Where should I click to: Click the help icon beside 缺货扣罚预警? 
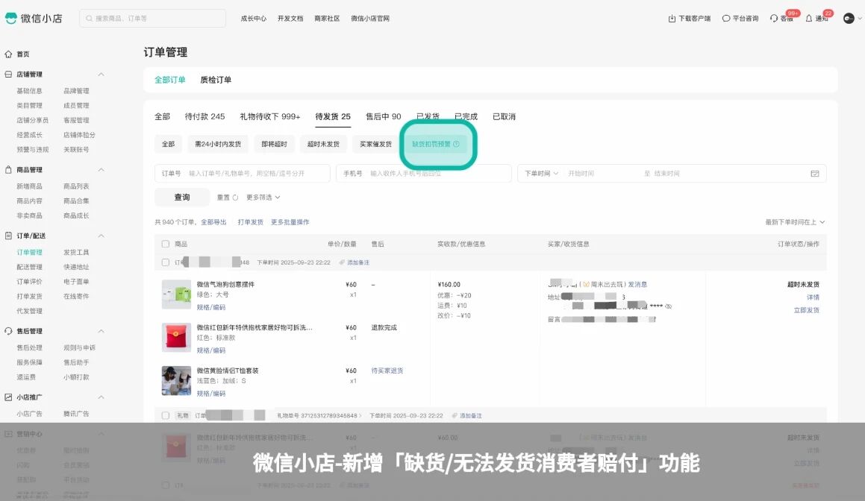(456, 144)
